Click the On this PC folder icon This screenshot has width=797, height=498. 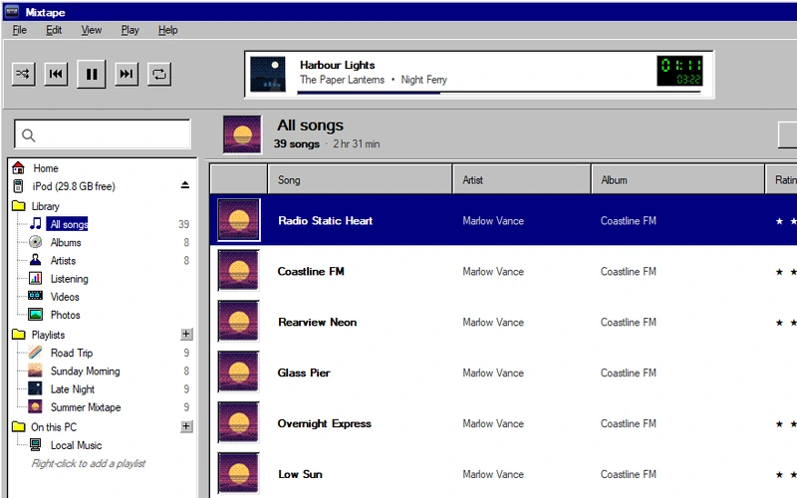[x=18, y=427]
